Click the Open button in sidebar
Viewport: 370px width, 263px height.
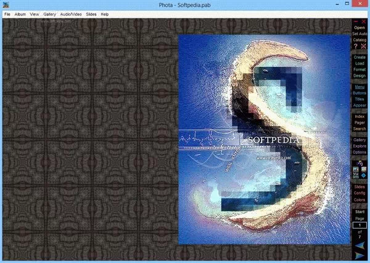360,27
